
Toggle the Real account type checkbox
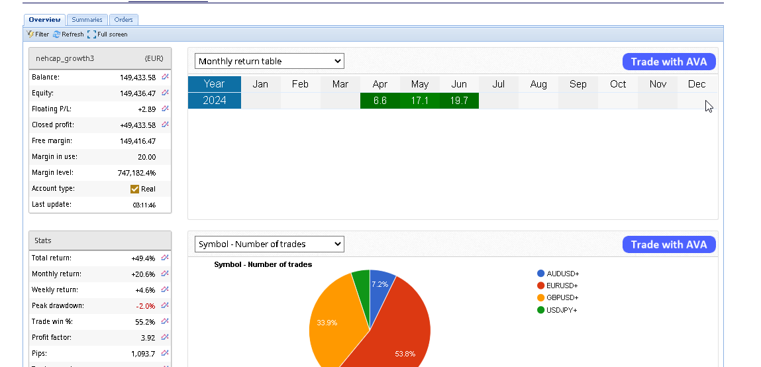point(135,189)
